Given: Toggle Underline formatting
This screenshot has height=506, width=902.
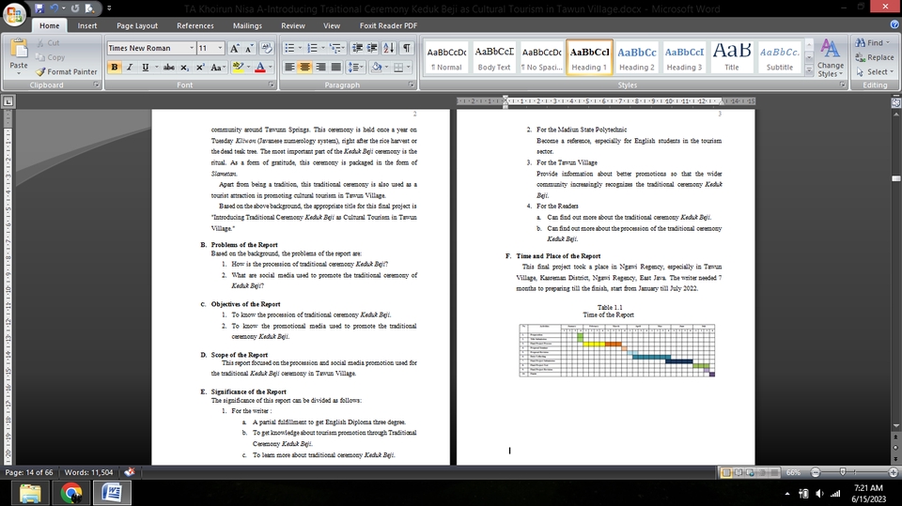Looking at the screenshot, I should (x=145, y=68).
